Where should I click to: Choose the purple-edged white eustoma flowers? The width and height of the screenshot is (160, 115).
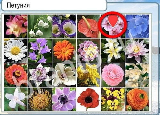coord(64,26)
